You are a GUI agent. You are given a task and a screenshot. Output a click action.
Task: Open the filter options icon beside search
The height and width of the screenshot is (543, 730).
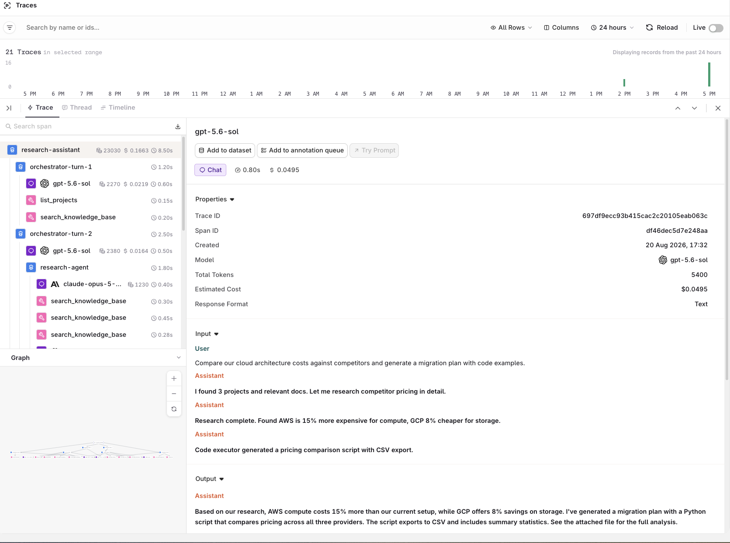[x=10, y=28]
